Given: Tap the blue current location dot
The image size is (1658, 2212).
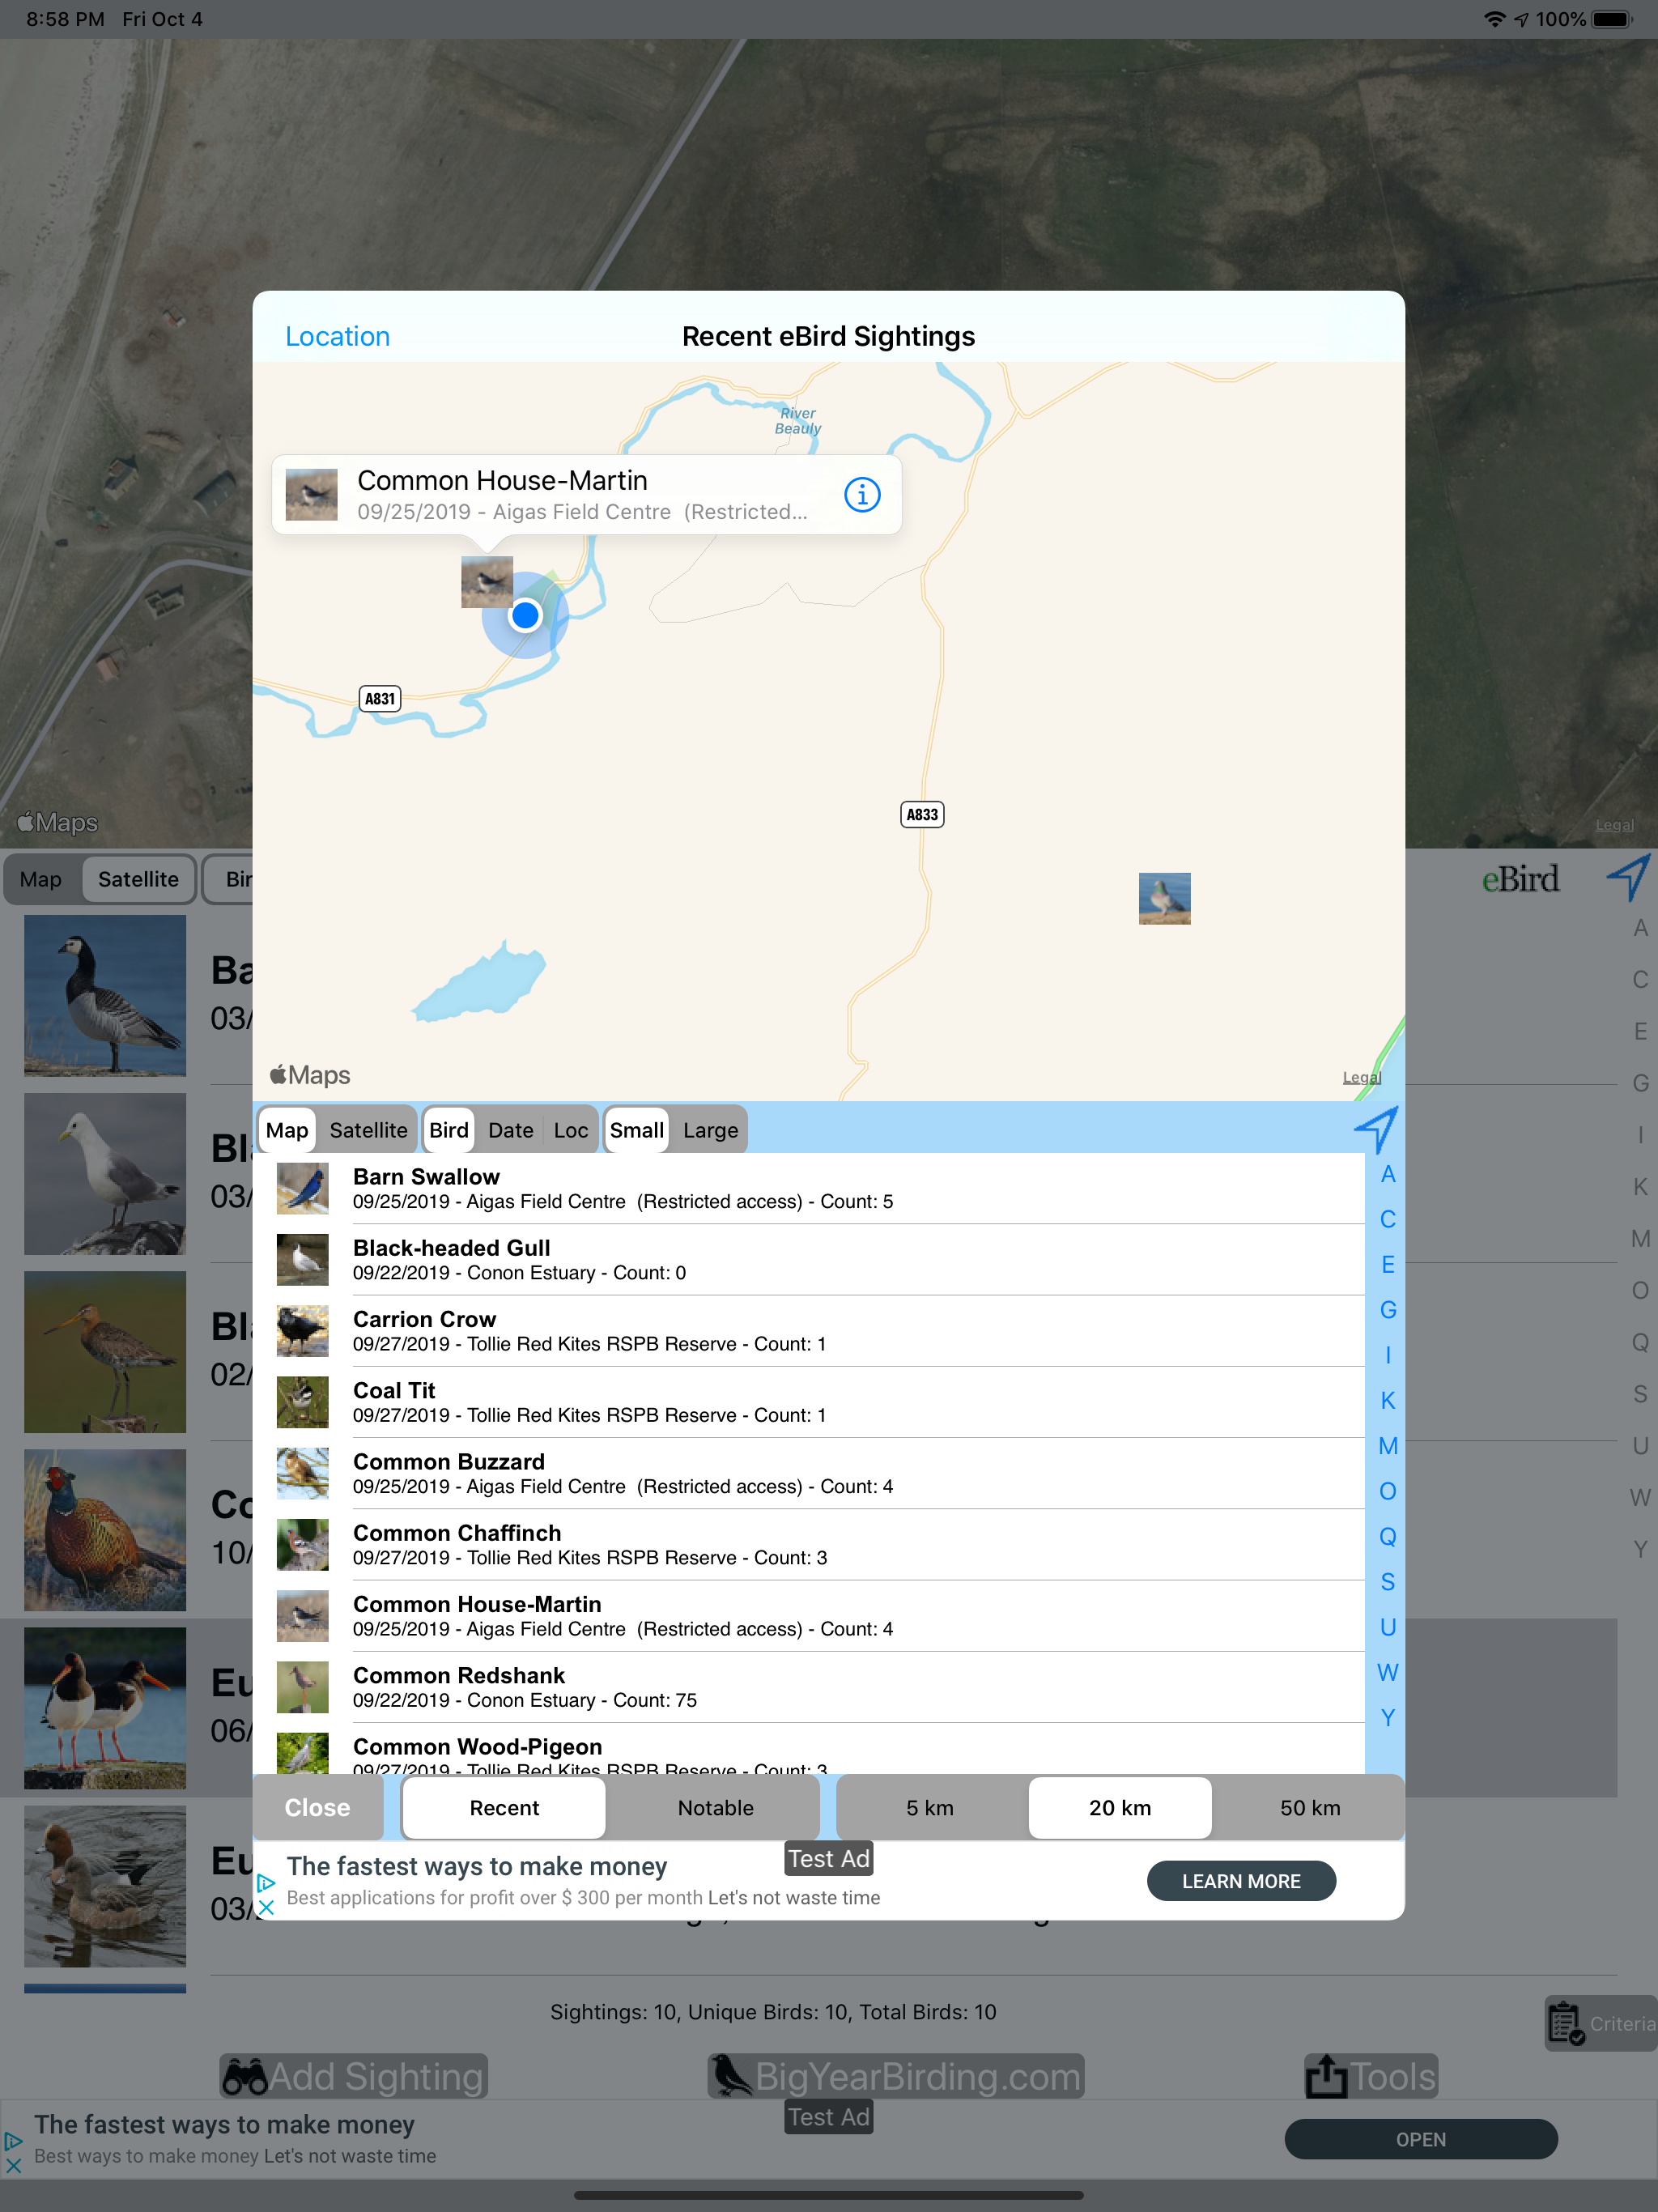Looking at the screenshot, I should click(525, 615).
